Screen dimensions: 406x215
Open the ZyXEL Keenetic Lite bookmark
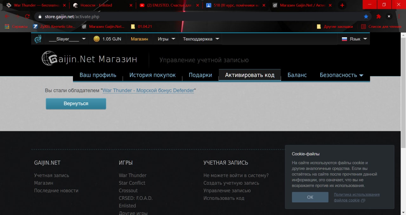point(54,27)
